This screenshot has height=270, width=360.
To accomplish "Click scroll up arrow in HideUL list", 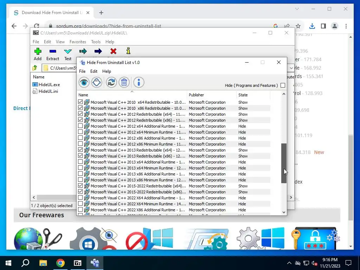I will 284,94.
